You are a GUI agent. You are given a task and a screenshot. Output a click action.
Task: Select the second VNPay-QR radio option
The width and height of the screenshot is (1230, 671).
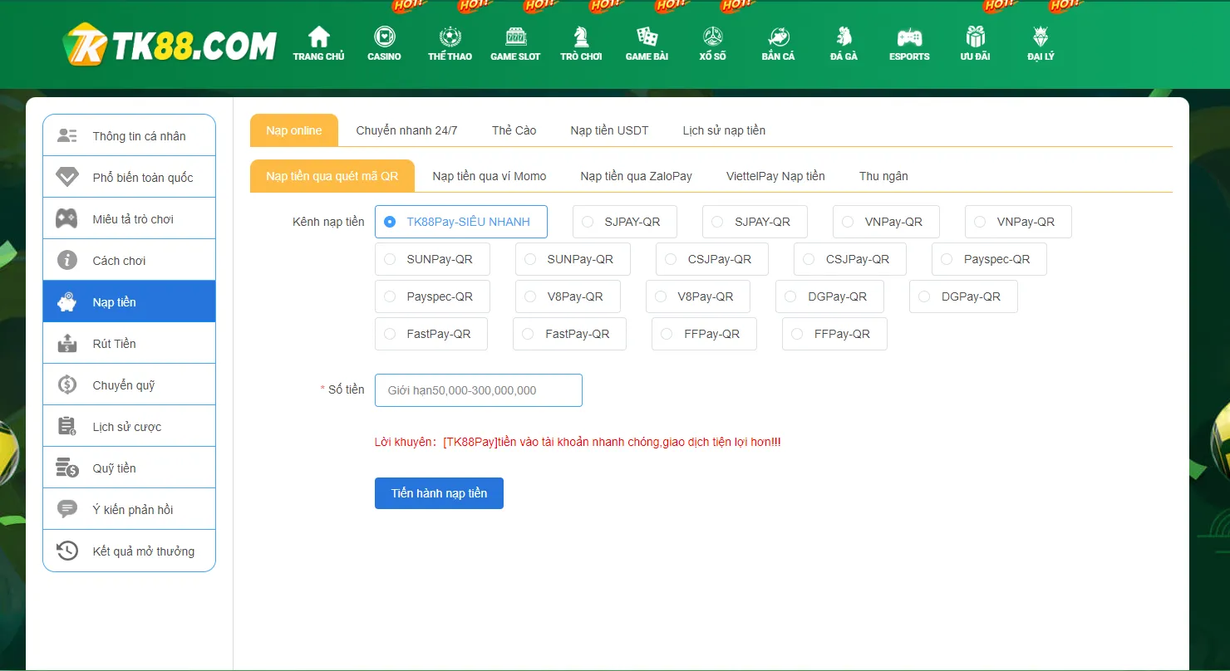coord(1018,222)
